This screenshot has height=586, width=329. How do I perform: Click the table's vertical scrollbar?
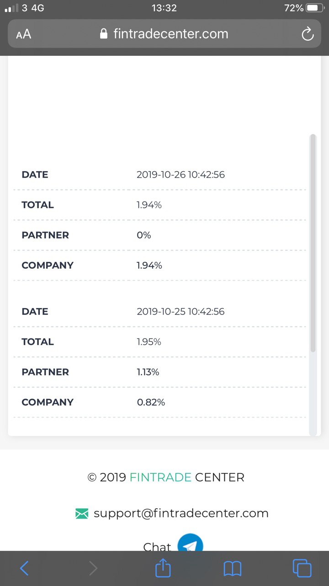tap(313, 243)
